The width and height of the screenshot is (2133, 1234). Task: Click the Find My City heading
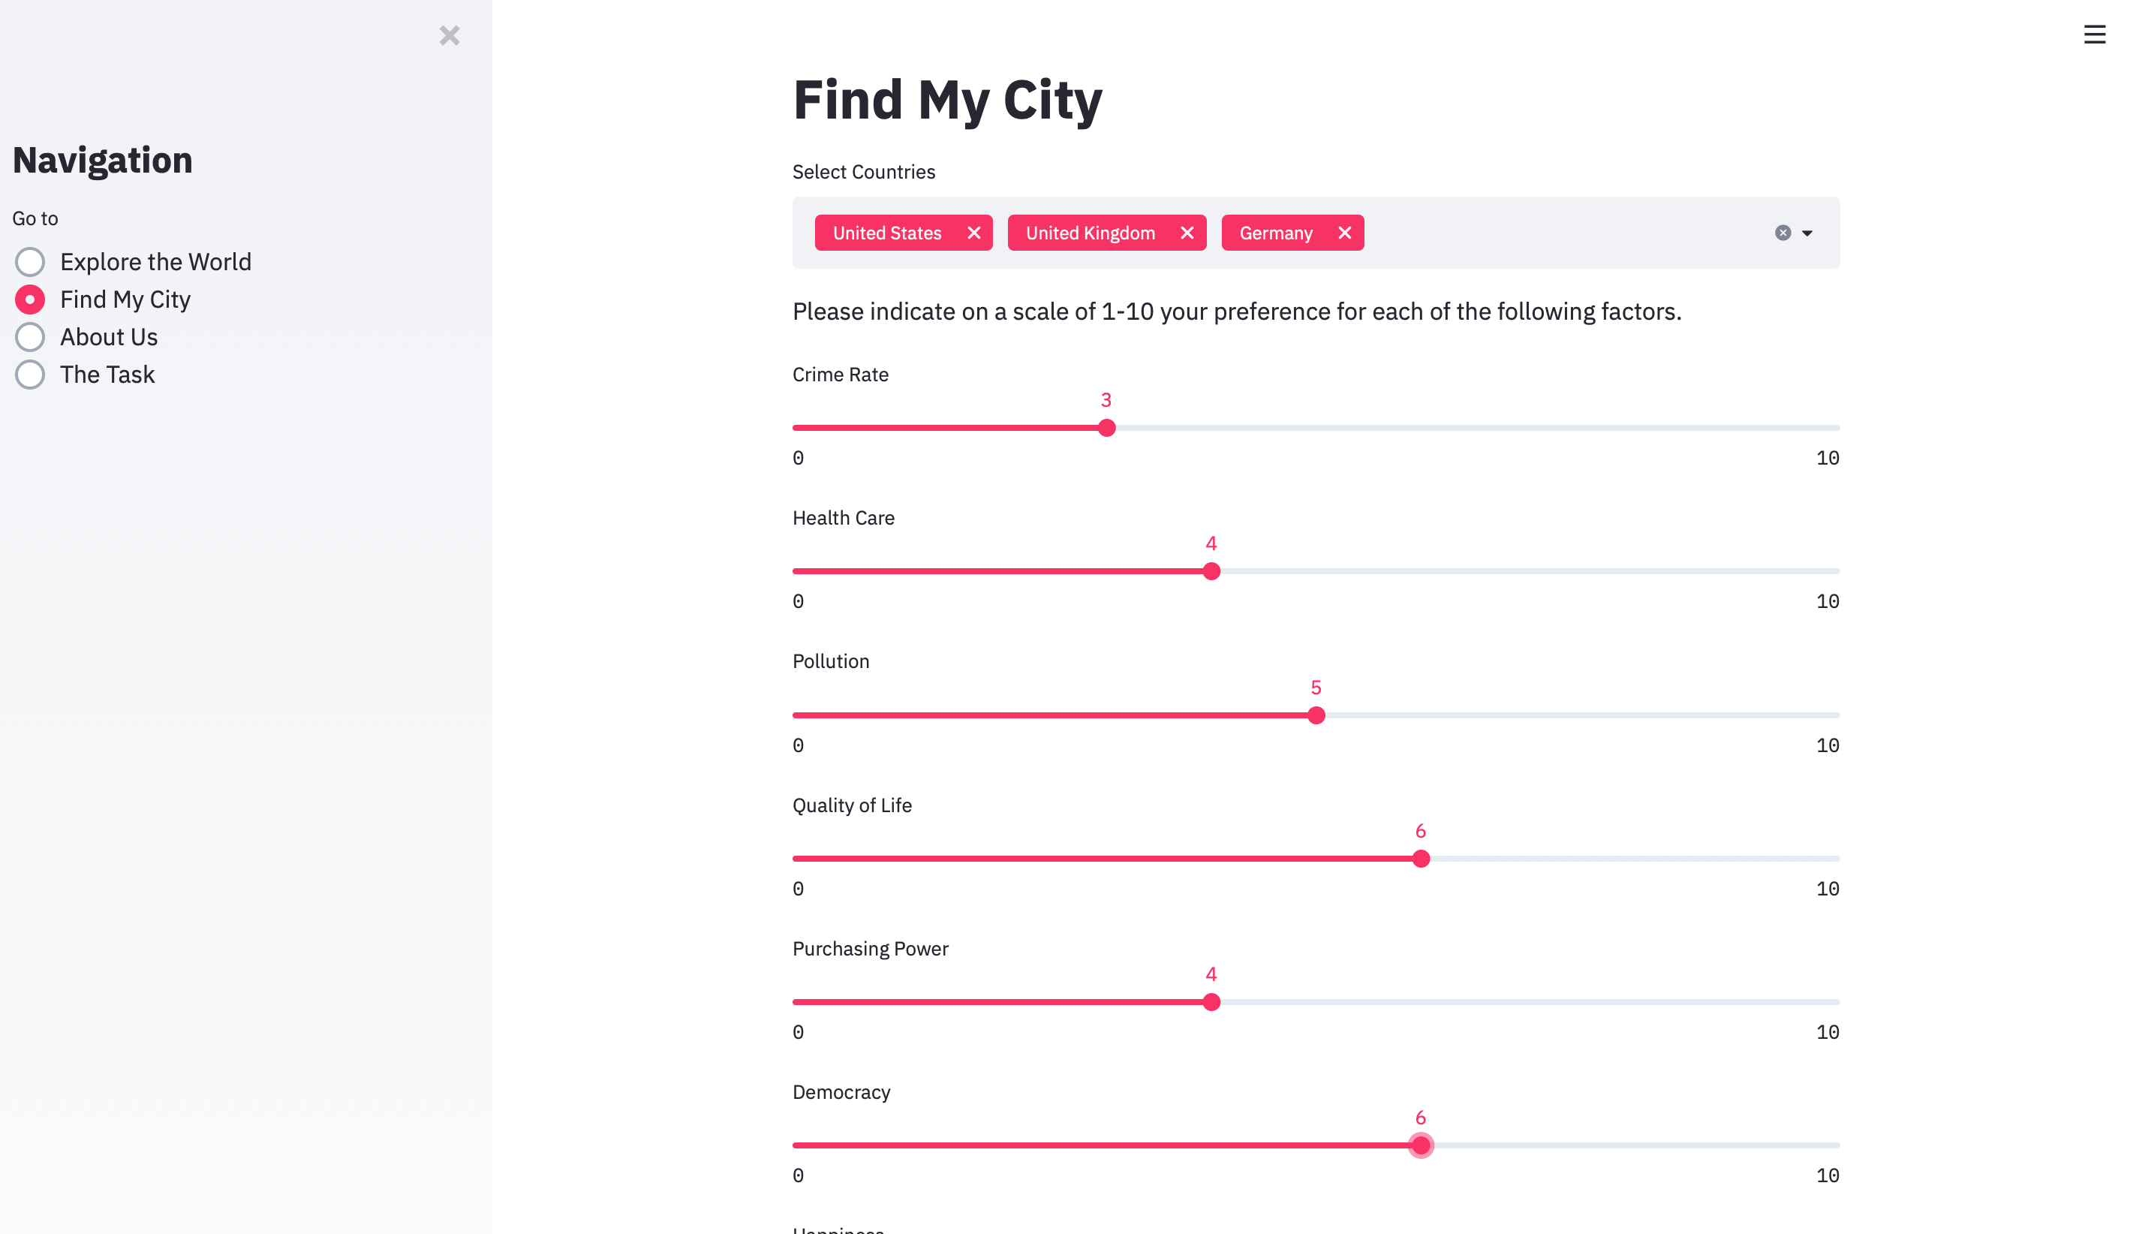947,100
